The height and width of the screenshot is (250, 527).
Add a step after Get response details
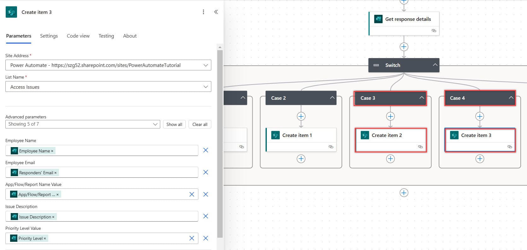click(x=404, y=47)
